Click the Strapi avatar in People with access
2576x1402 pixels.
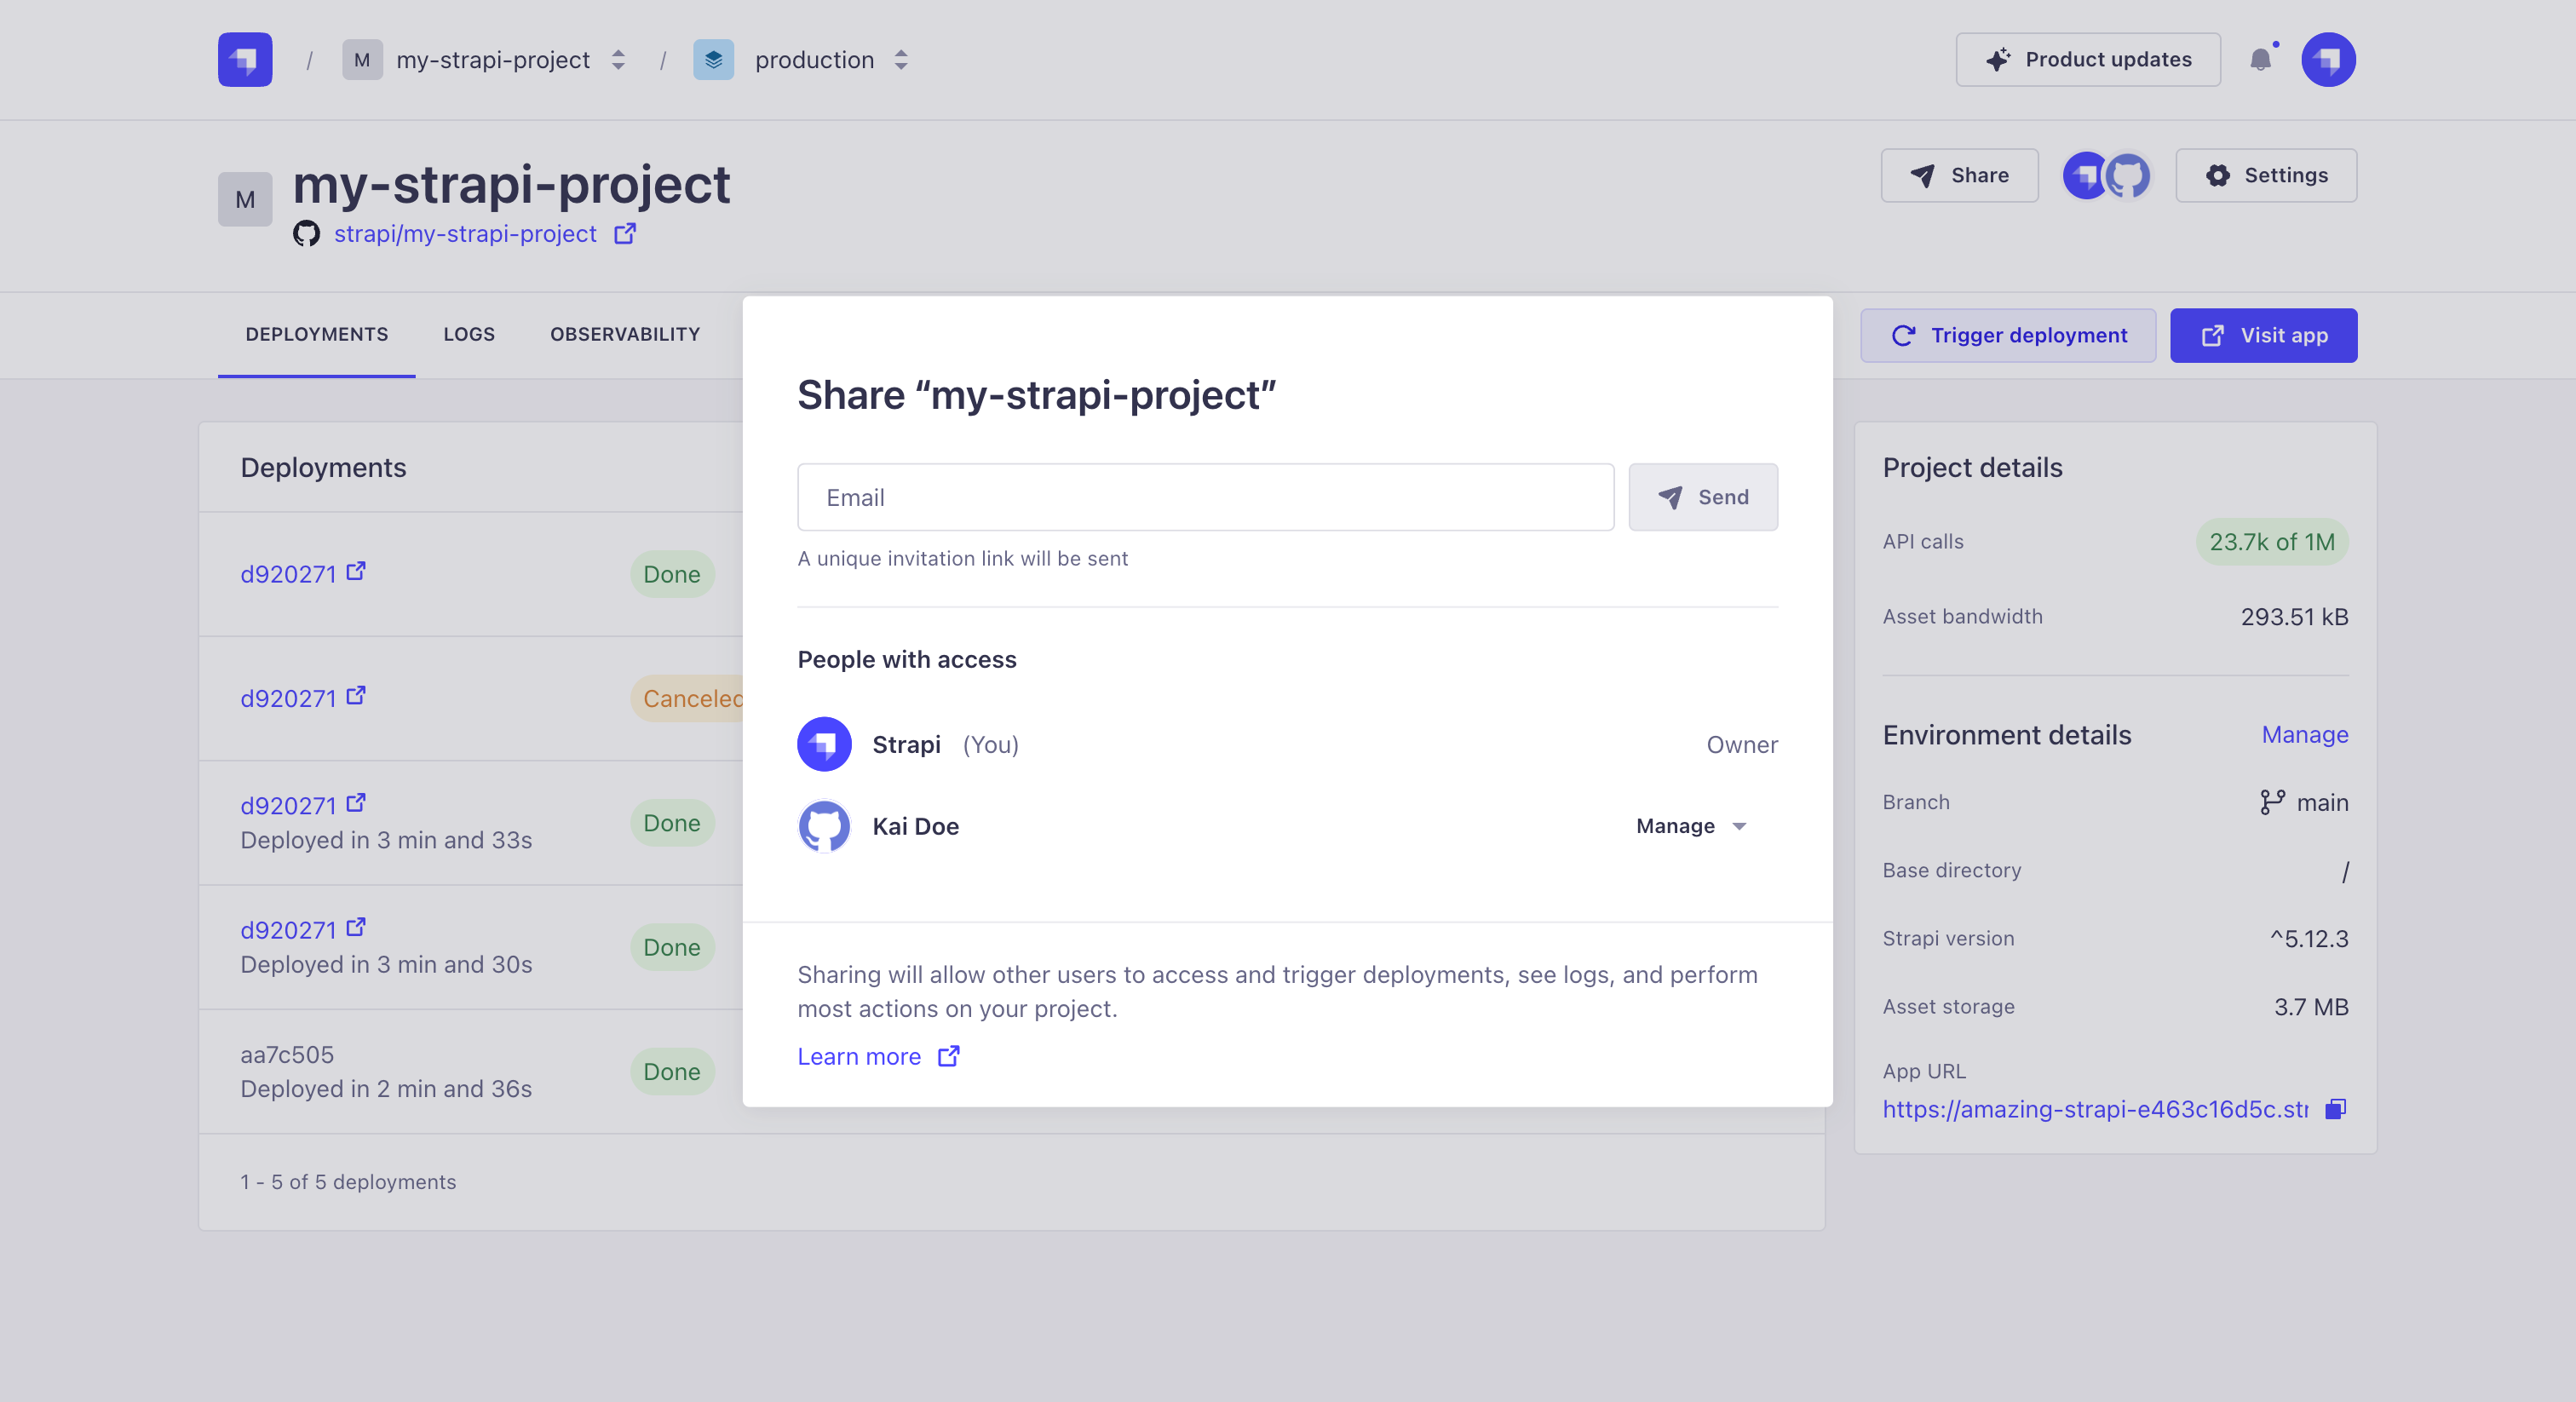824,745
